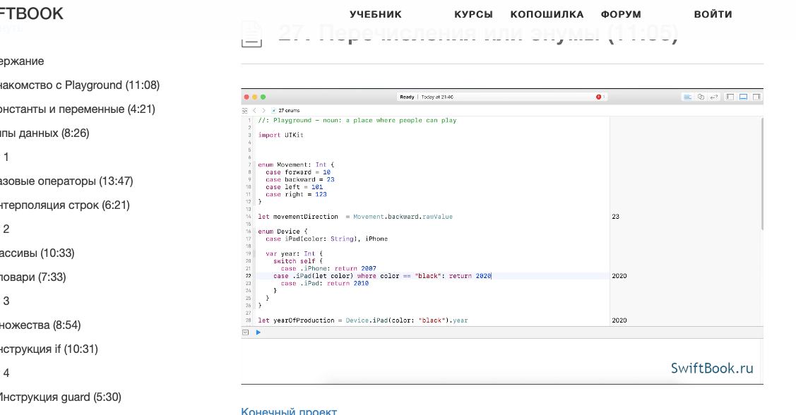Open the "27 enums" file in jump bar
Image resolution: width=796 pixels, height=415 pixels.
coord(286,110)
